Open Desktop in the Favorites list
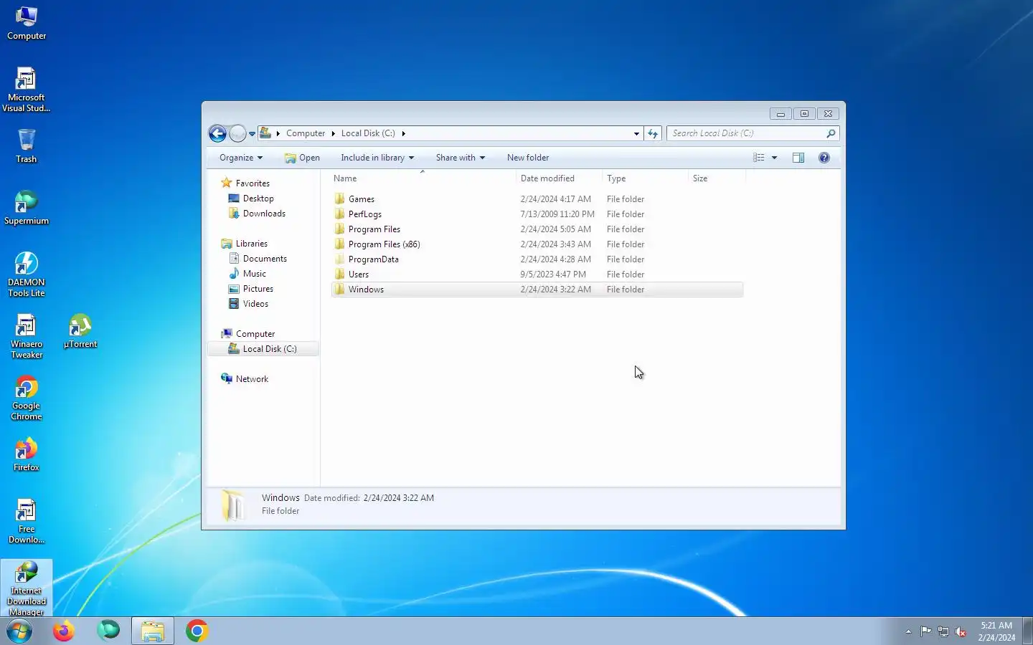This screenshot has width=1033, height=645. pyautogui.click(x=251, y=199)
